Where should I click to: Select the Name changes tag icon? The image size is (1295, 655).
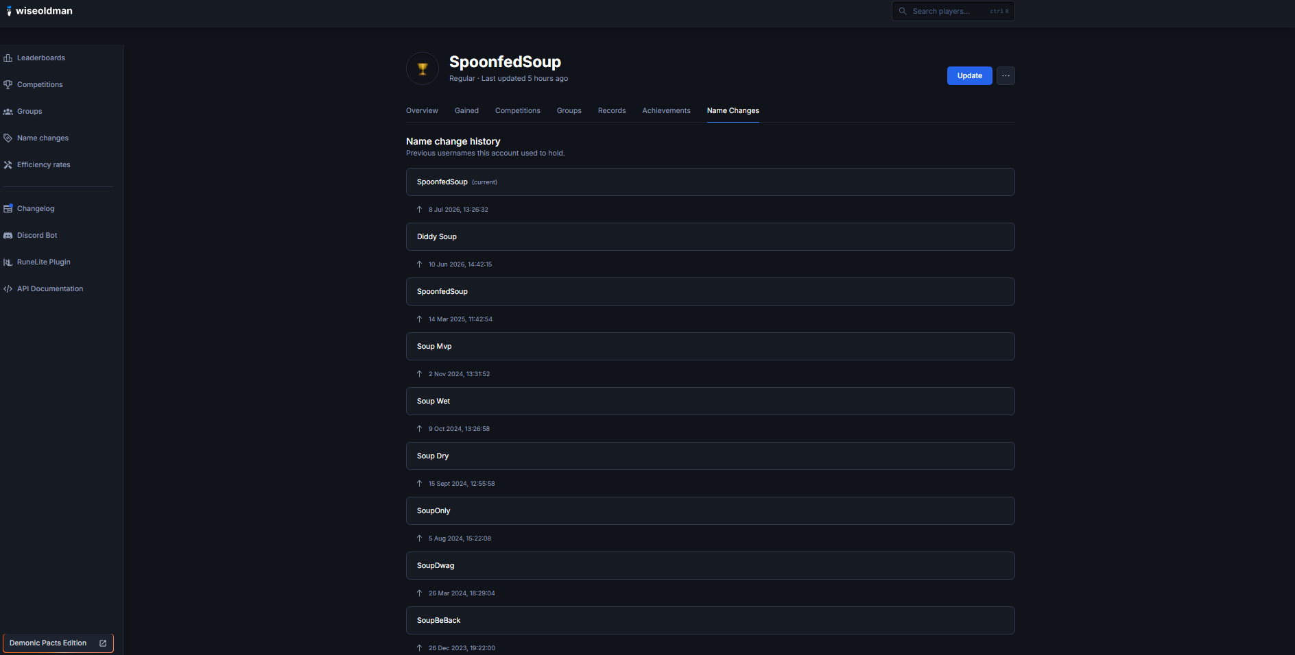8,138
